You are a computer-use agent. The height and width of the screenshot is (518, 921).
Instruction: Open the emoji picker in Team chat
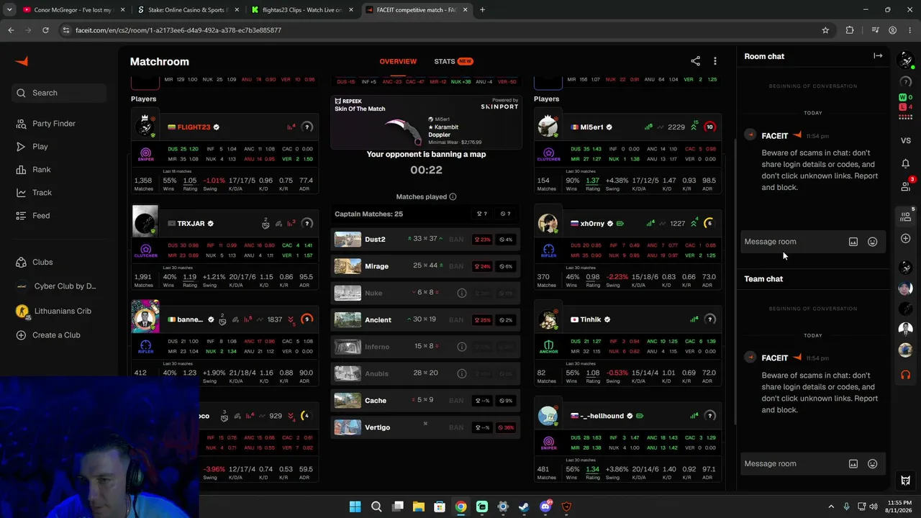coord(872,464)
